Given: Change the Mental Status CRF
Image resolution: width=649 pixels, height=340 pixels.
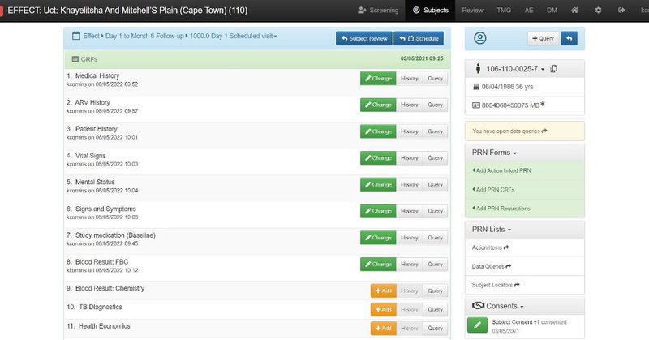Looking at the screenshot, I should tap(378, 184).
